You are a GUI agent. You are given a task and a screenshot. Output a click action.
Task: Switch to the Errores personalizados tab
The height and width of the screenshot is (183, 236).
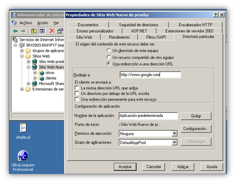pos(95,31)
